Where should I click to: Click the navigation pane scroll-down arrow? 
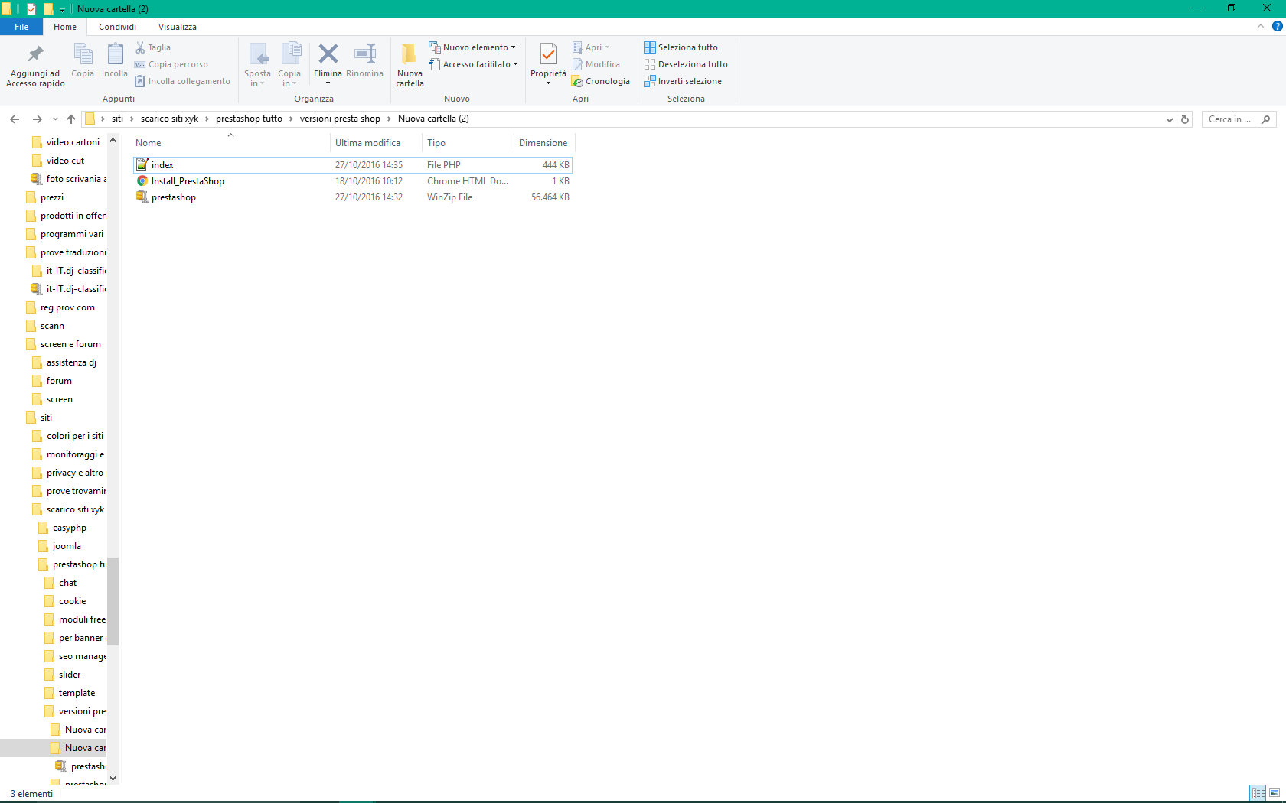[x=113, y=779]
